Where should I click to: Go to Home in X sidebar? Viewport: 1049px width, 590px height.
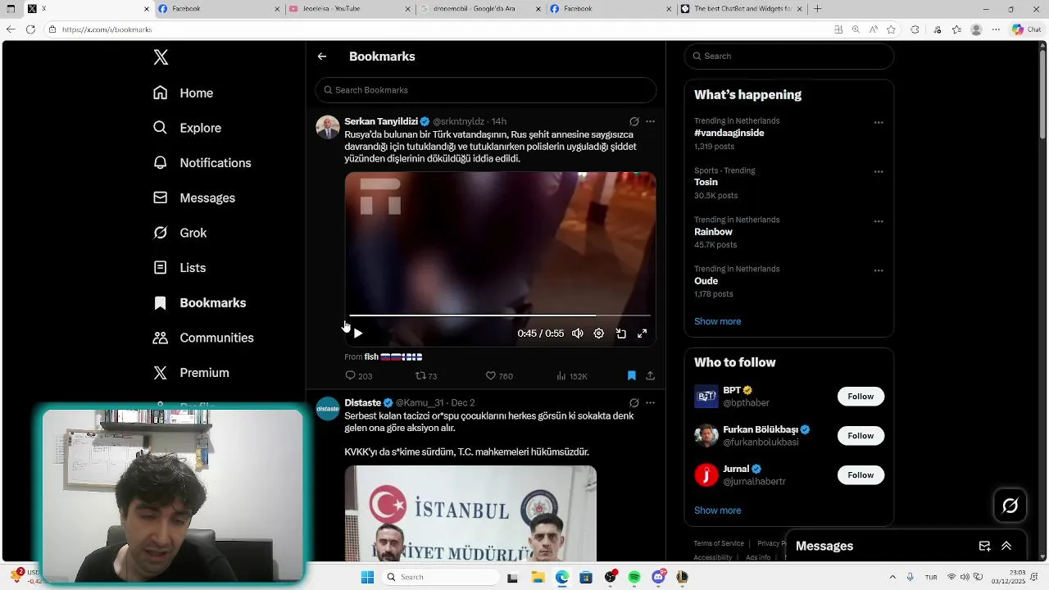[184, 93]
